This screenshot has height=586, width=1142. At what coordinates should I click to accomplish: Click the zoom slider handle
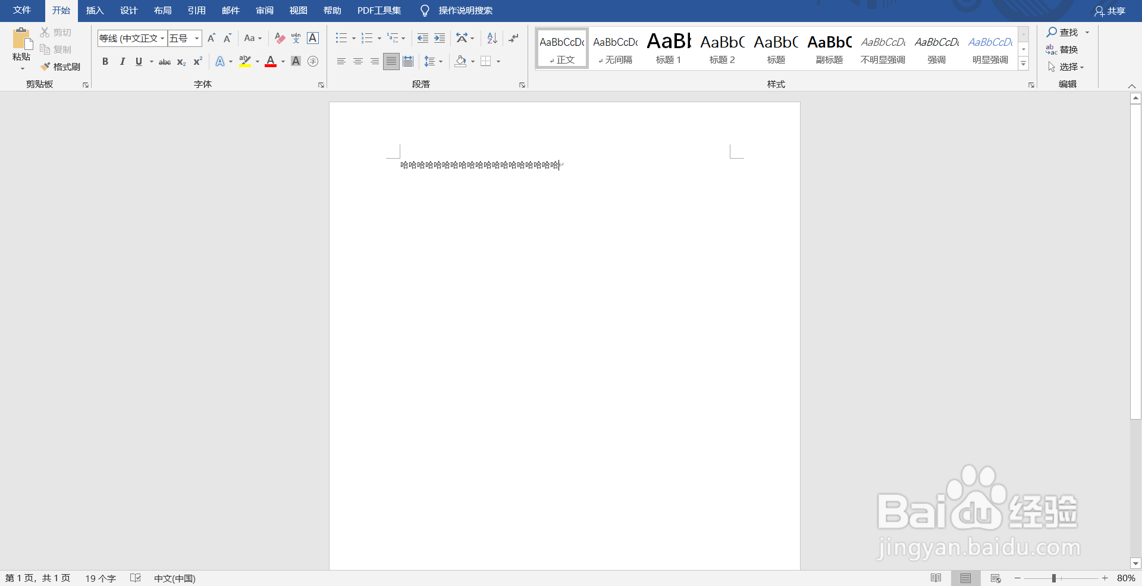click(1054, 578)
